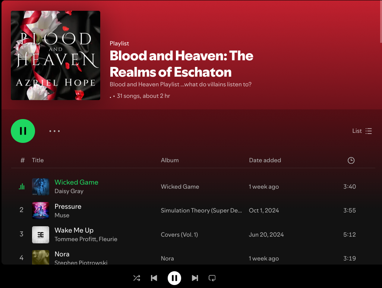Toggle repeat mode in player bar

point(212,278)
